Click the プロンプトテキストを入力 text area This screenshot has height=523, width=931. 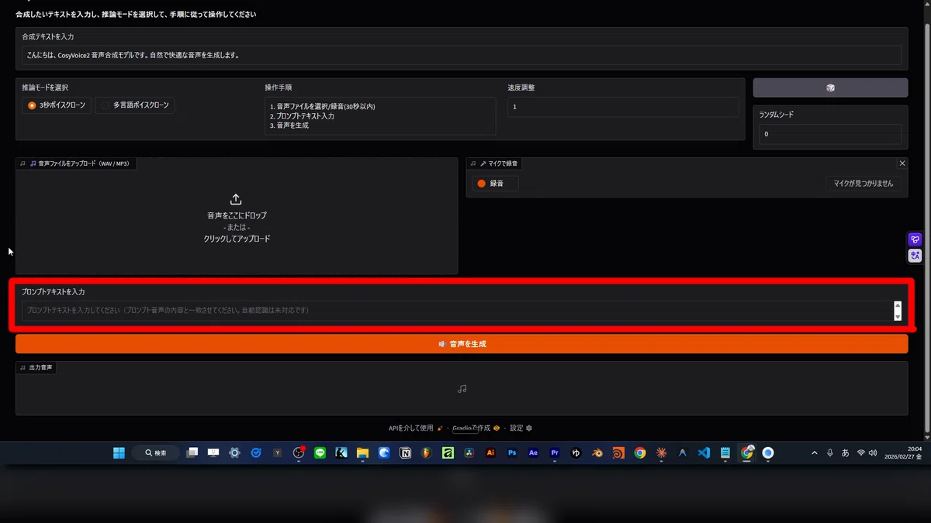click(458, 311)
